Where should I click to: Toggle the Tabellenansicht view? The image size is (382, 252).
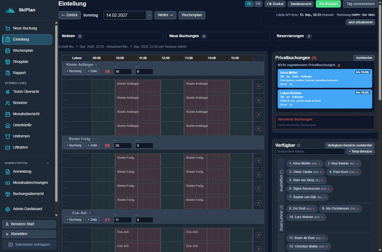(301, 4)
